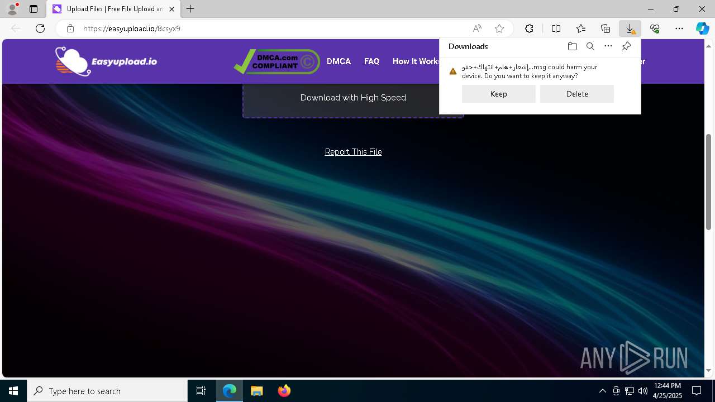Open File Explorer from taskbar
Screen dimensions: 715x402
coord(256,391)
